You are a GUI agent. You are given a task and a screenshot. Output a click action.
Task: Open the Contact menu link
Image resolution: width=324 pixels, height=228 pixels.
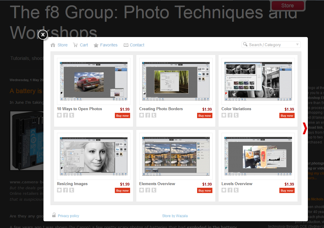[x=137, y=45]
